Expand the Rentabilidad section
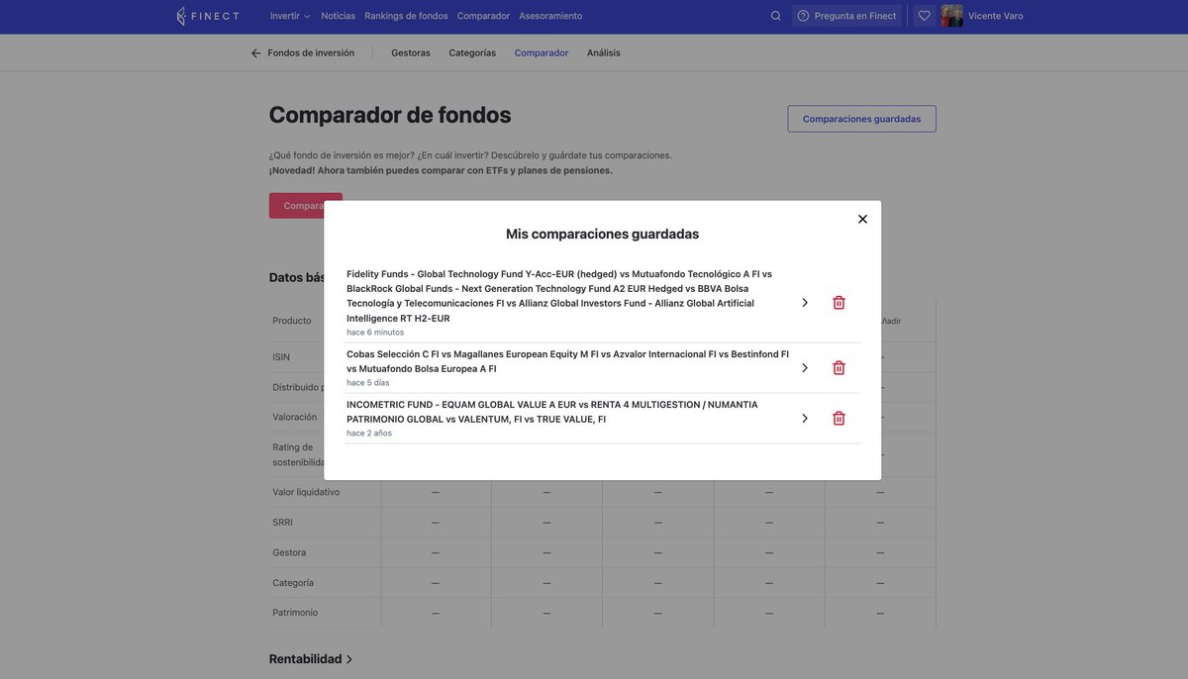Image resolution: width=1188 pixels, height=679 pixels. point(311,659)
